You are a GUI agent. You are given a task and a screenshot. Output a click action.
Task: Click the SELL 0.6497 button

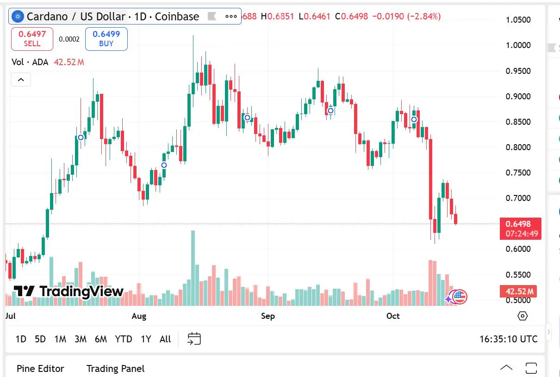pos(32,39)
